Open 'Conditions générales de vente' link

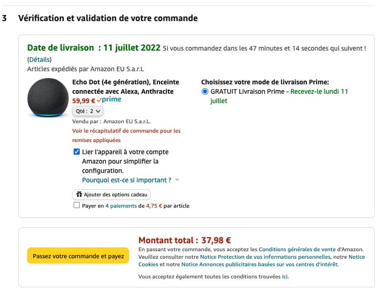coord(297,249)
